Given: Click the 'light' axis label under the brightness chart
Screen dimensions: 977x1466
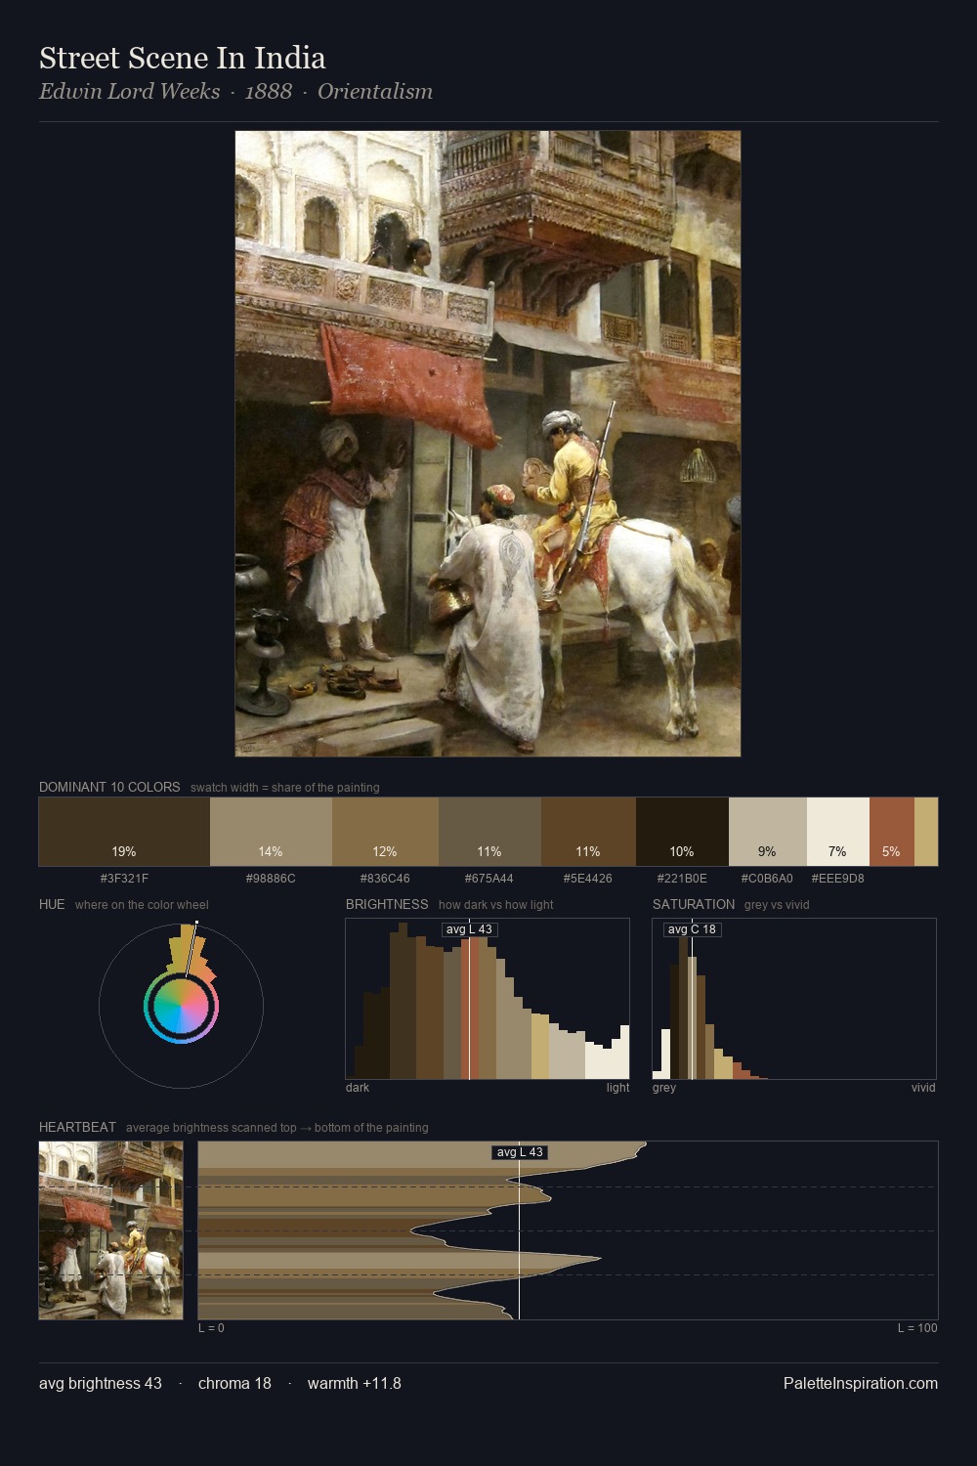Looking at the screenshot, I should (617, 1088).
